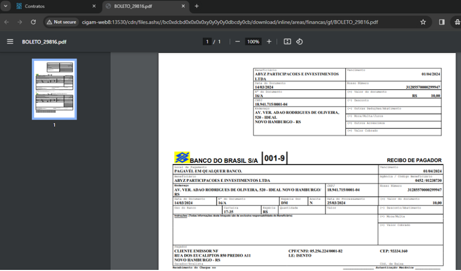Click the page number input field
Viewport: 461px width, 271px height.
click(207, 41)
